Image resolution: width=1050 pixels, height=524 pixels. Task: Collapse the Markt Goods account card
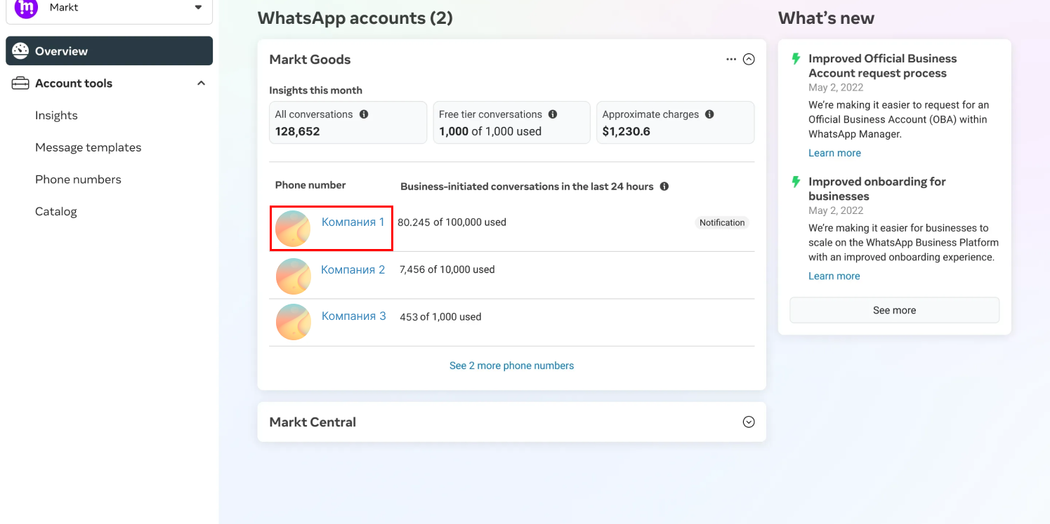(749, 60)
